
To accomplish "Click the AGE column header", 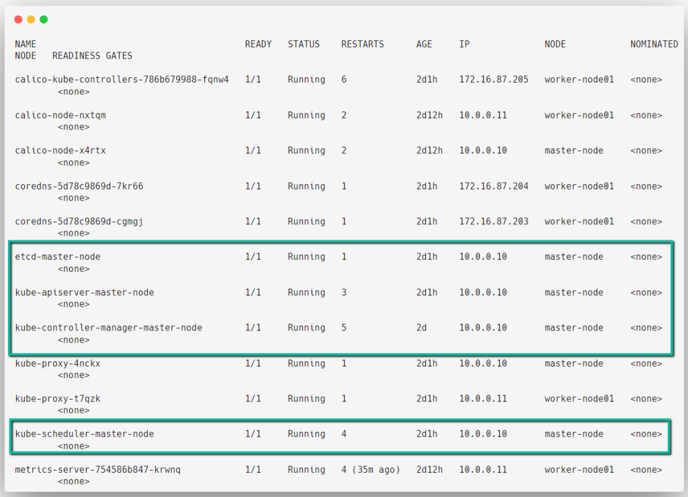I will click(x=424, y=44).
